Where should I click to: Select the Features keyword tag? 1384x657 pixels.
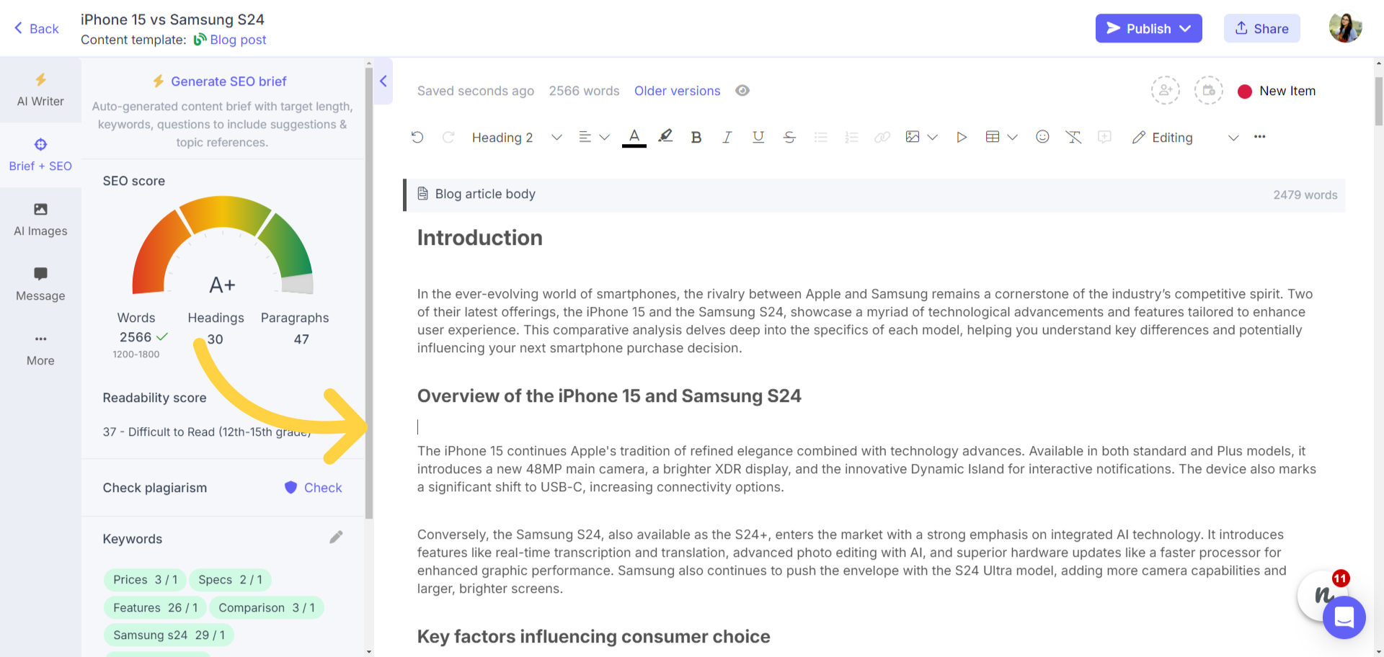click(x=155, y=608)
